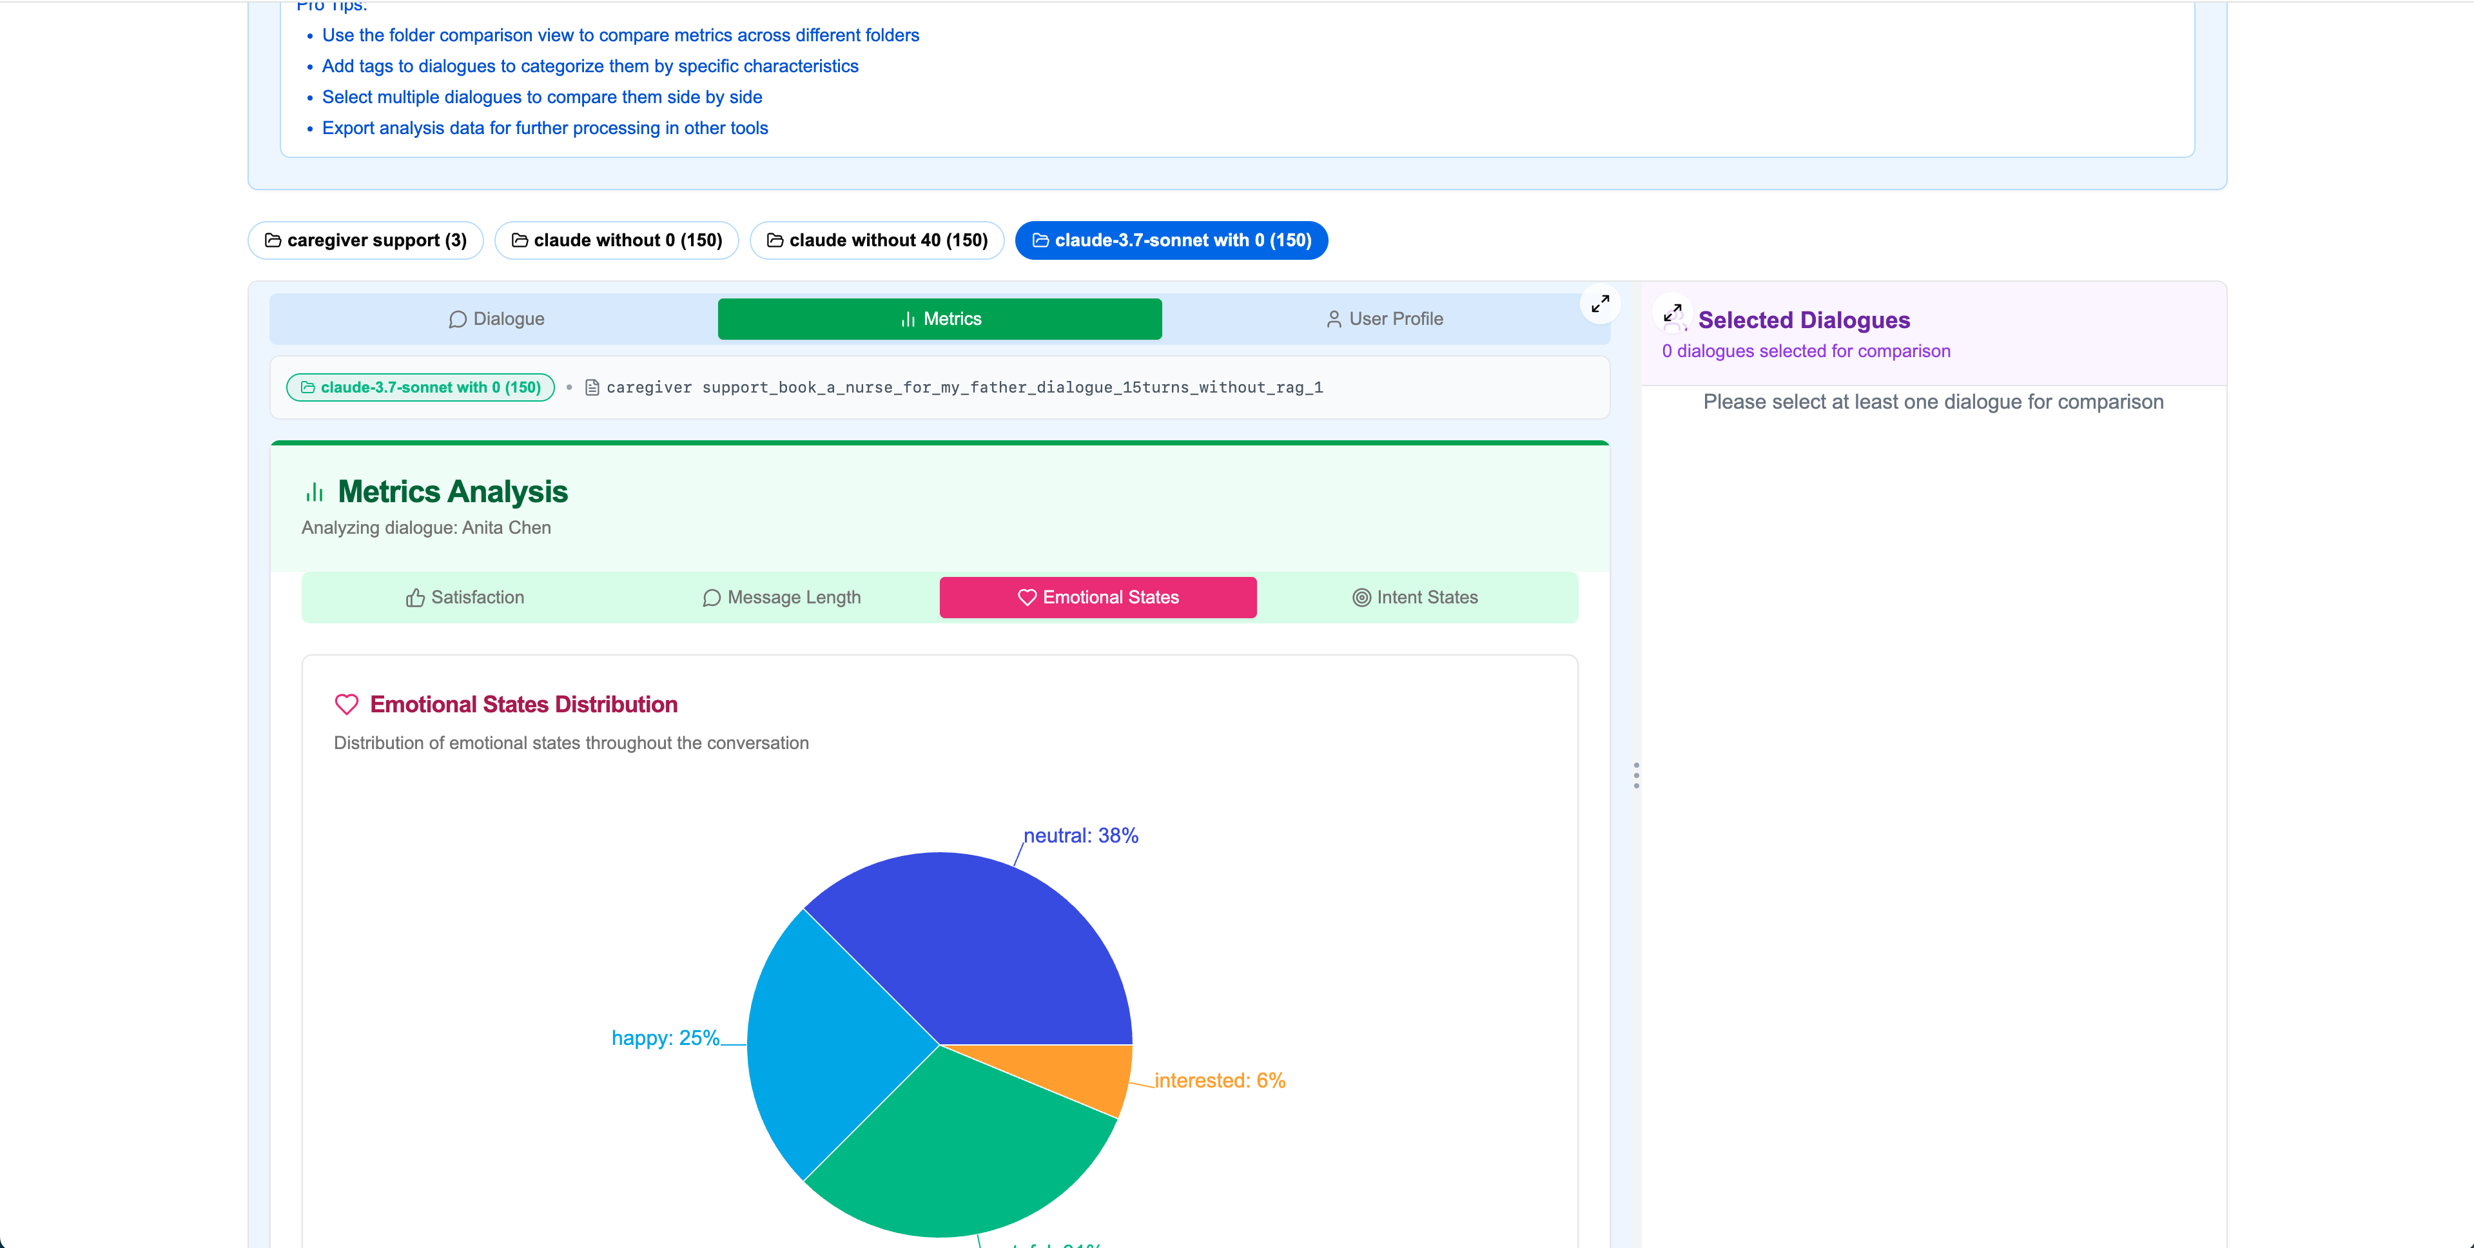Click the bar chart icon beside Metrics Analysis
Viewport: 2474px width, 1248px height.
[x=314, y=492]
